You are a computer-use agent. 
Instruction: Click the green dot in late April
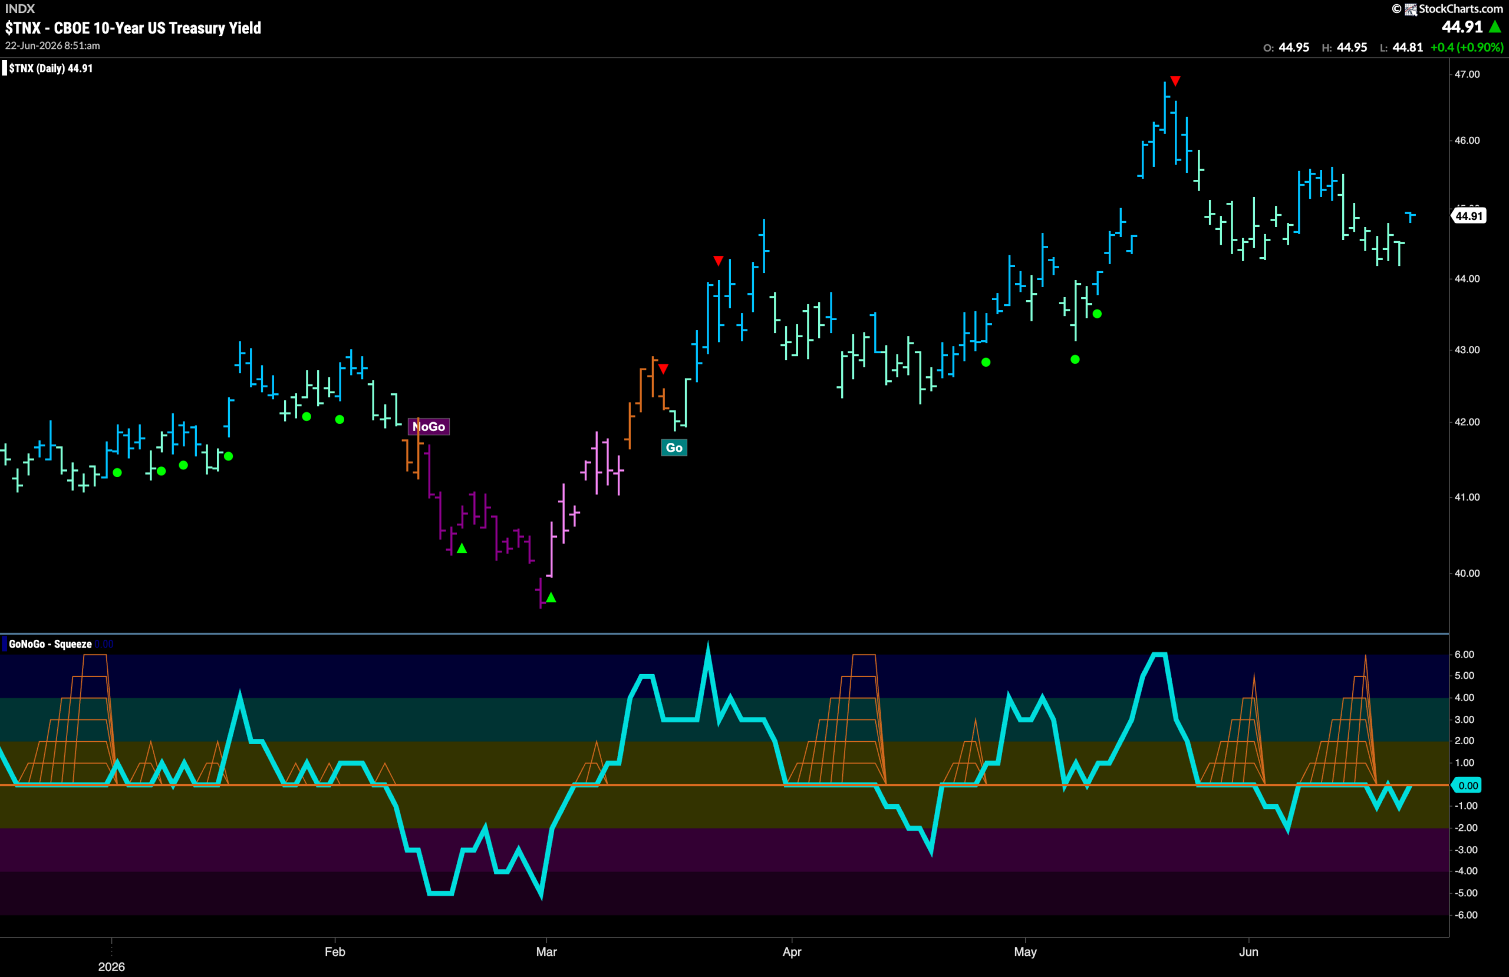click(x=986, y=362)
